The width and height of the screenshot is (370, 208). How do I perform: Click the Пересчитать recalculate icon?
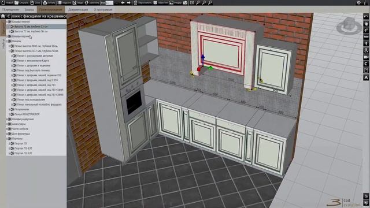pos(135,2)
